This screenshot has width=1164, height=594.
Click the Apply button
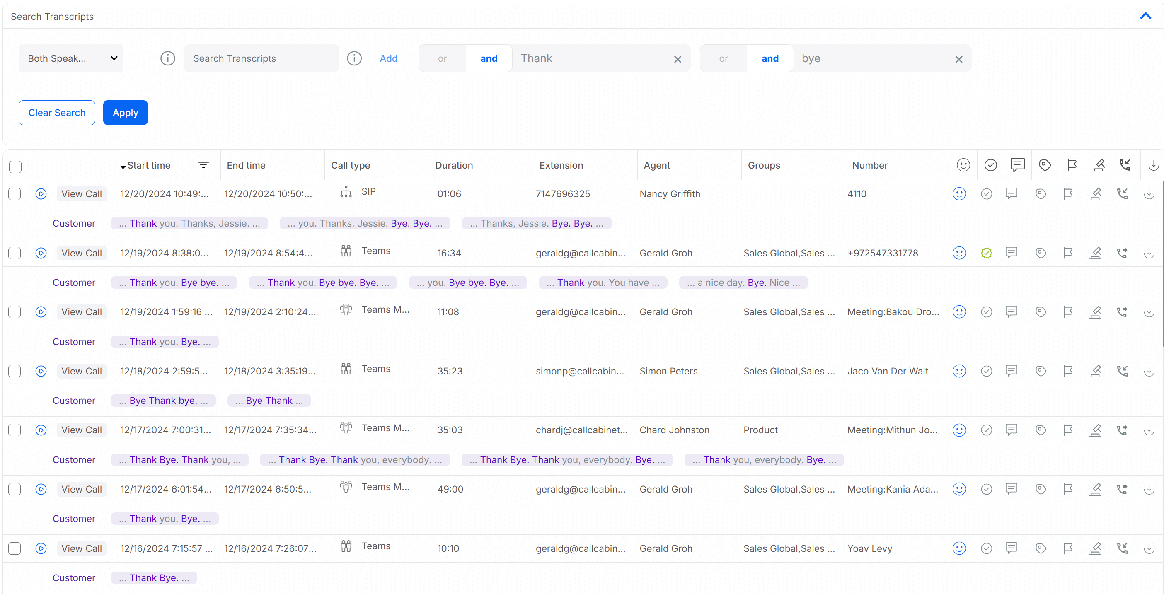(126, 113)
